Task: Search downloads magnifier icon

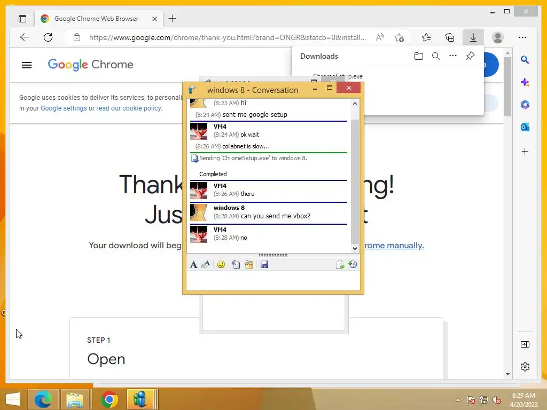Action: [436, 56]
